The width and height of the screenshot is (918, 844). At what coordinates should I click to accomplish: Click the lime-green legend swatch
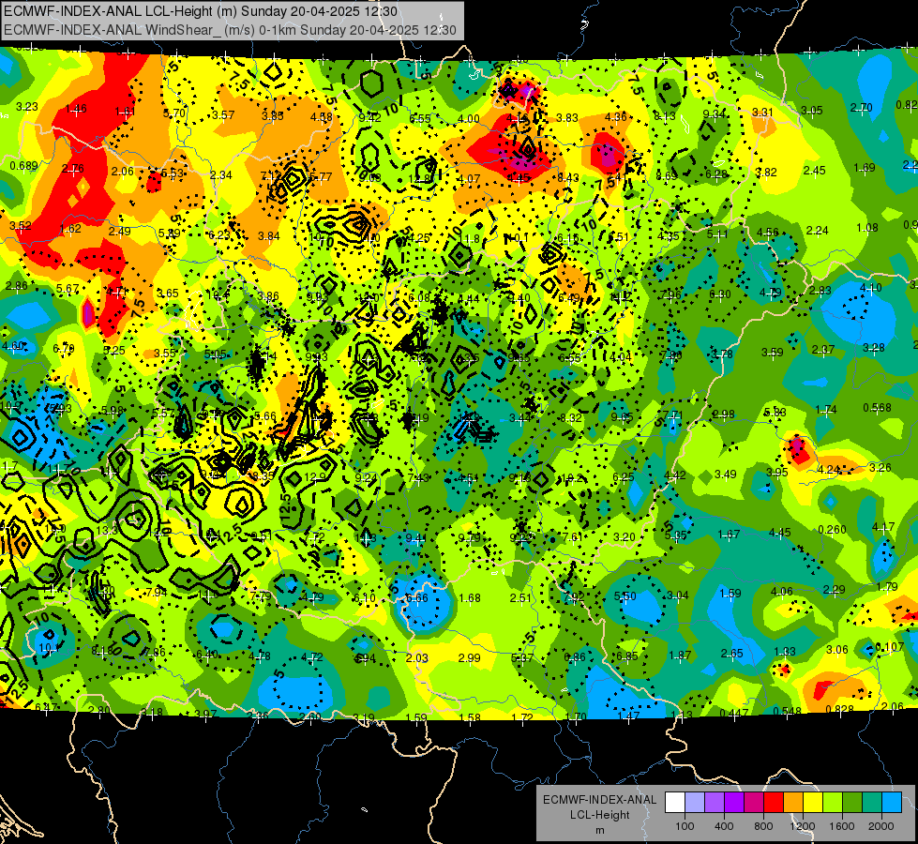click(833, 803)
